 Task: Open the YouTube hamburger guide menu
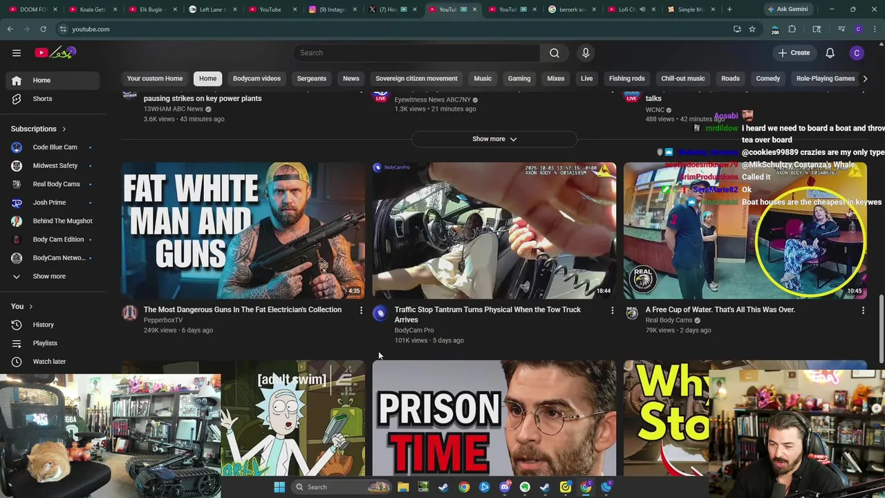pos(17,53)
